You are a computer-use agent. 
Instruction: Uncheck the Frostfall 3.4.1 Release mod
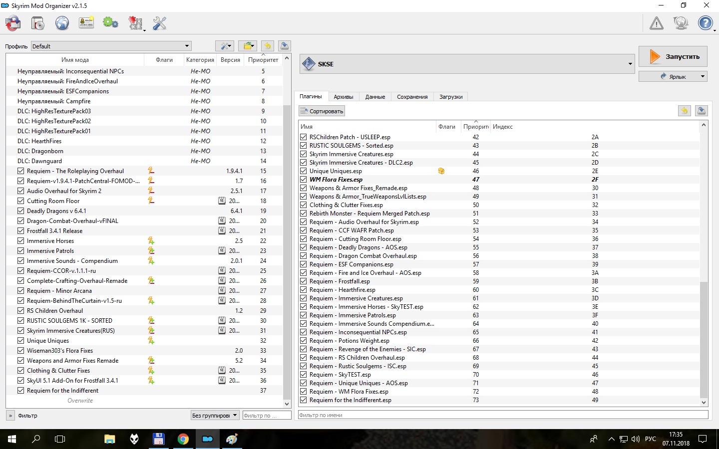coord(21,231)
